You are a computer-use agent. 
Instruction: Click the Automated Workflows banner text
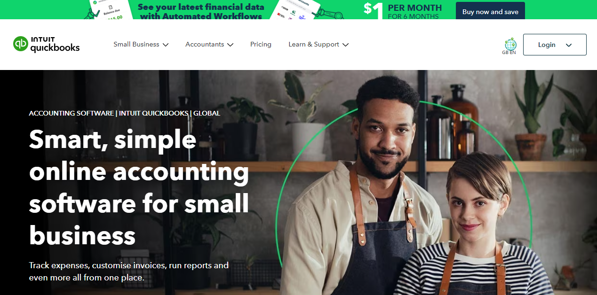201,12
